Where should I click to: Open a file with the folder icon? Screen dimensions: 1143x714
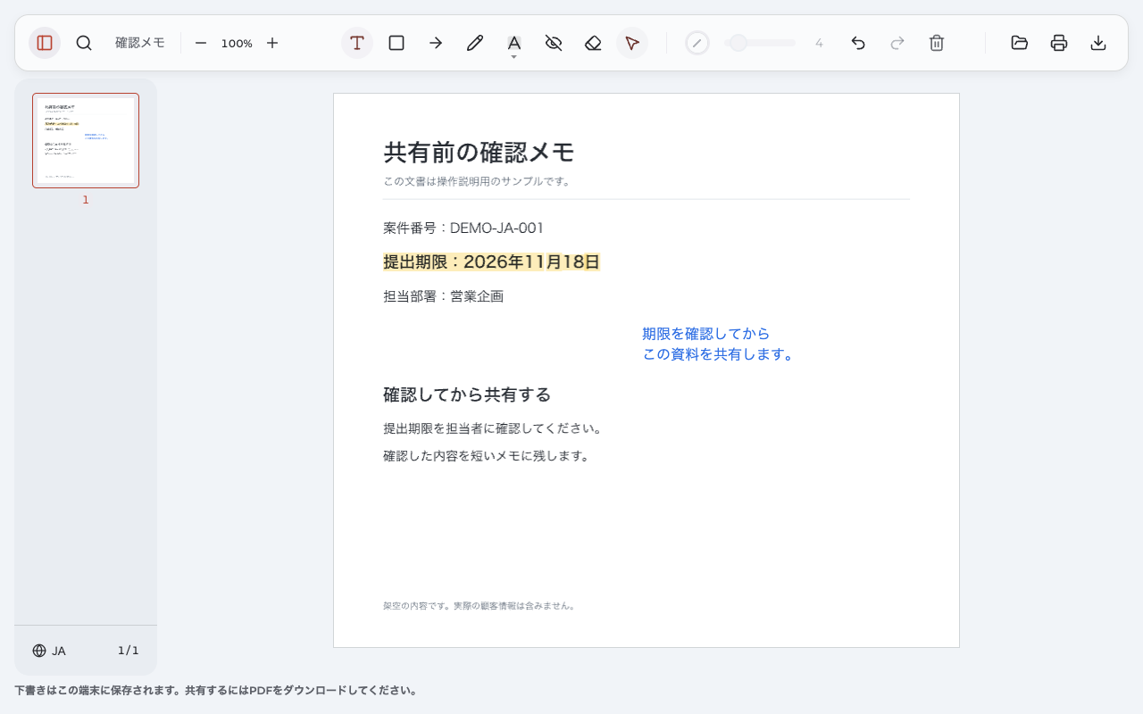[1020, 43]
